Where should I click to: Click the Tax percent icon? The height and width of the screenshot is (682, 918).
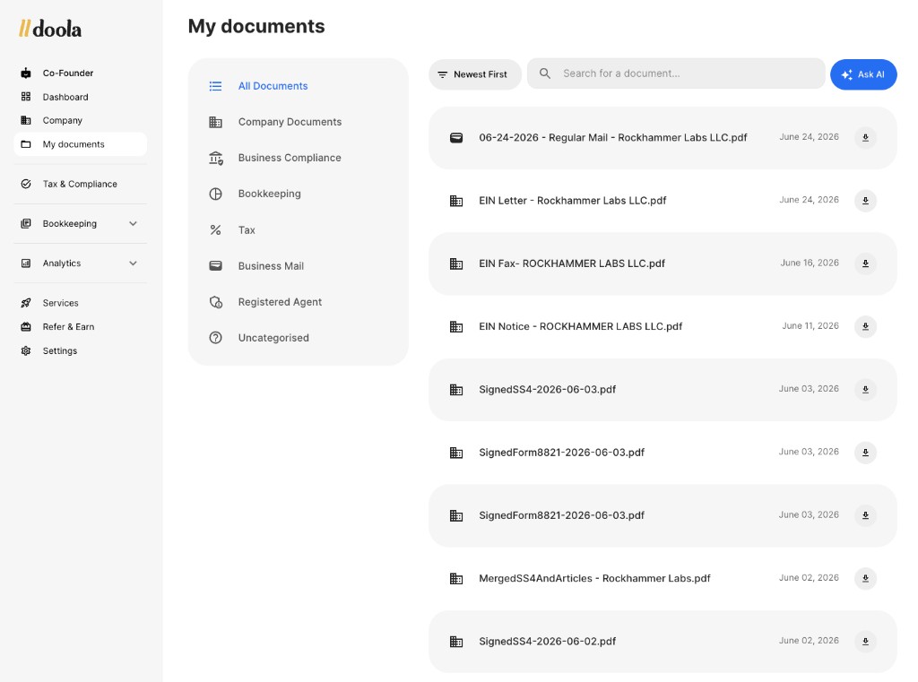coord(215,230)
